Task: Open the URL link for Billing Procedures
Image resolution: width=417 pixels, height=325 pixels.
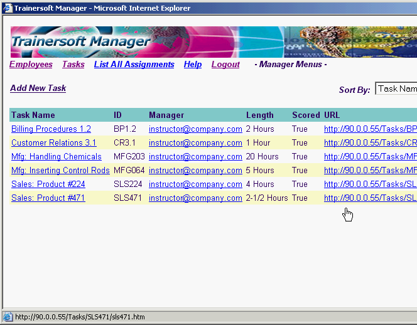Action: click(x=370, y=129)
